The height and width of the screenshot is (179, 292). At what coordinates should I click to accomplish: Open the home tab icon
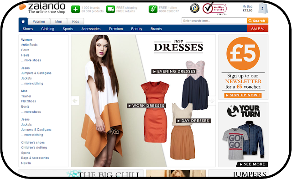(23, 21)
